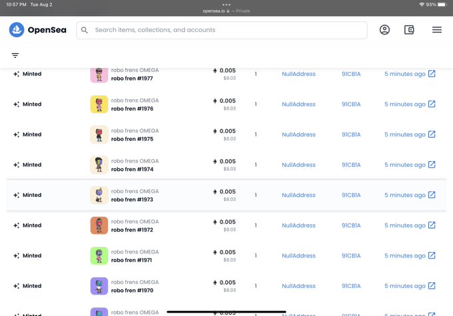Screen dimensions: 453x316
Task: Tap the battery indicator in status bar
Action: pos(442,5)
